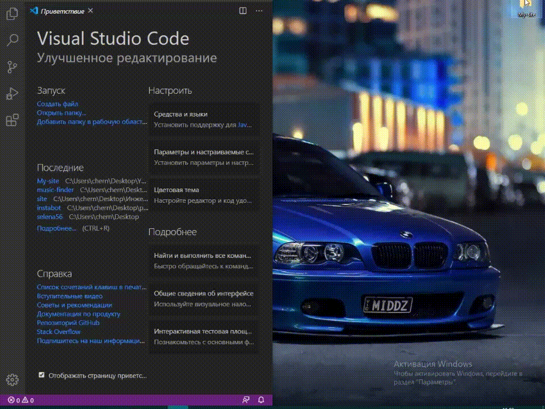Screen dimensions: 545x409
Task: Click the errors and warnings status indicator
Action: pos(21,400)
